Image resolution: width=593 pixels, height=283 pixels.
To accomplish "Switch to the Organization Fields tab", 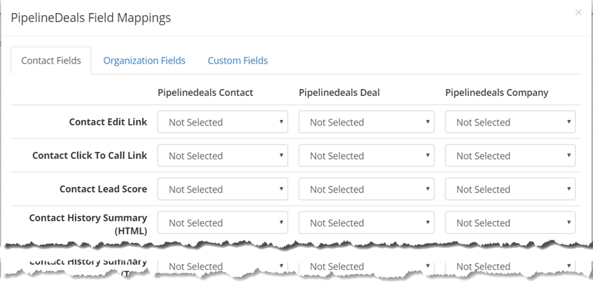I will pos(144,60).
